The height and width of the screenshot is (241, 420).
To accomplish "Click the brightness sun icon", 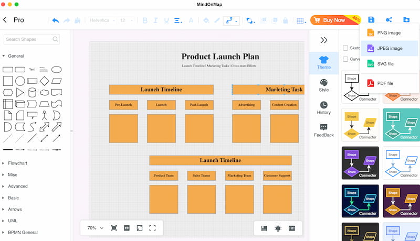I will pos(278,228).
